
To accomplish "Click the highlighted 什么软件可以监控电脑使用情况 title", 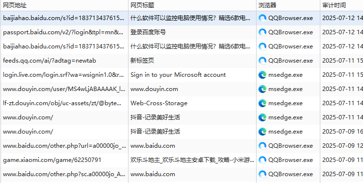I will [x=190, y=18].
